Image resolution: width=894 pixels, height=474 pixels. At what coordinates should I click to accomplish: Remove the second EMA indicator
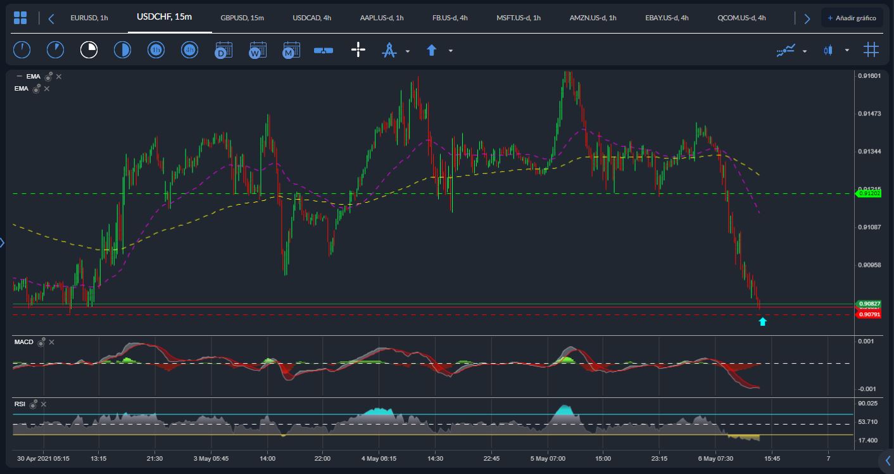pos(47,89)
